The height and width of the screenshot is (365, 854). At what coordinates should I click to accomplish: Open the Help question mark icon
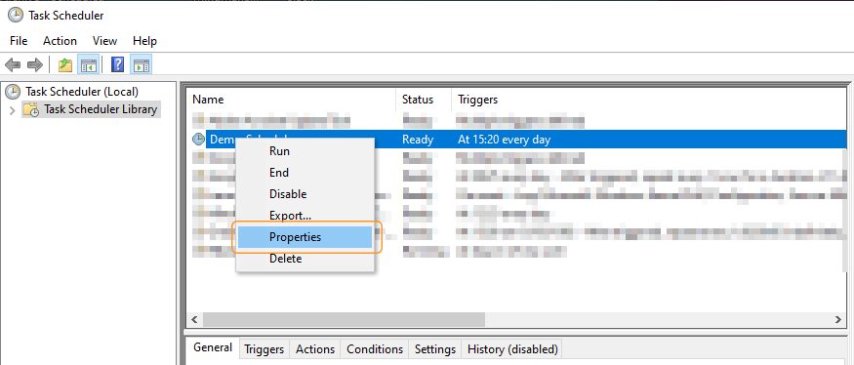pos(118,65)
